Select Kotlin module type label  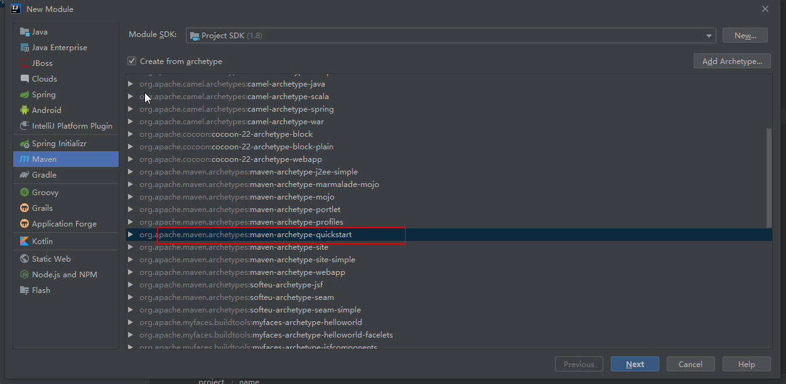point(42,242)
